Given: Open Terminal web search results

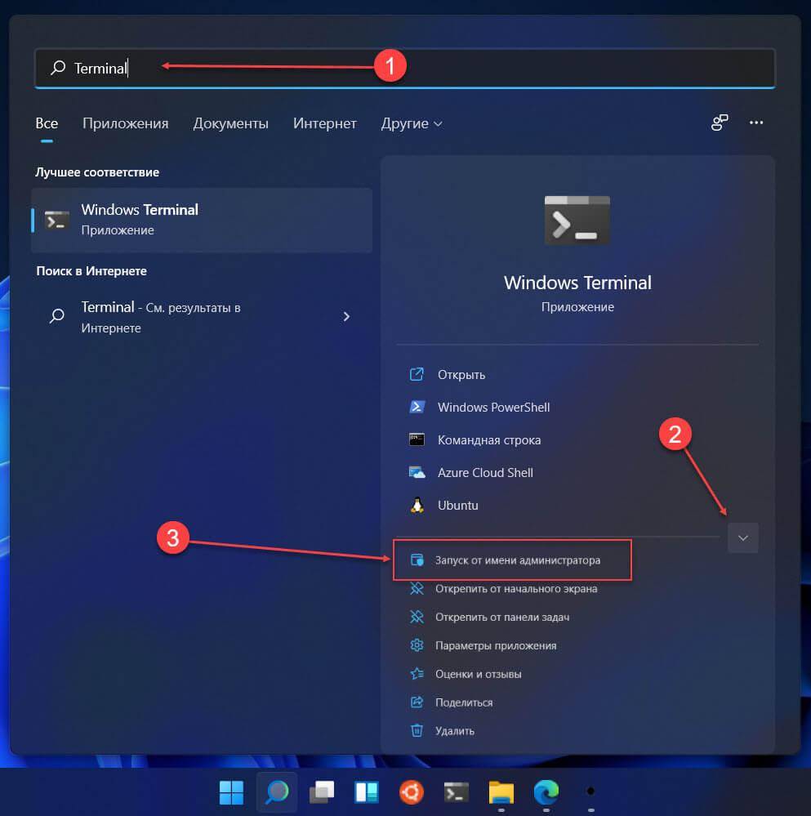Looking at the screenshot, I should pos(202,317).
